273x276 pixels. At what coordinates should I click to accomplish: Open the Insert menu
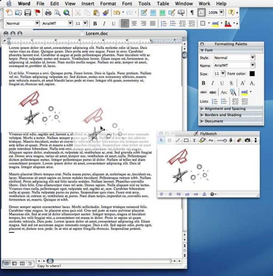tap(88, 4)
